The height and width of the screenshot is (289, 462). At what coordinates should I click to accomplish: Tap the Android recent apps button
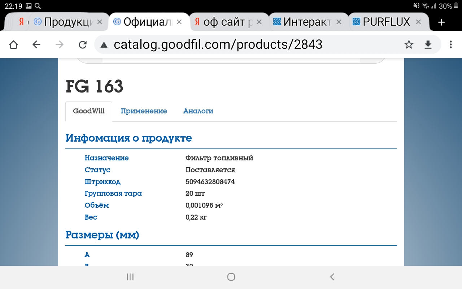click(130, 277)
